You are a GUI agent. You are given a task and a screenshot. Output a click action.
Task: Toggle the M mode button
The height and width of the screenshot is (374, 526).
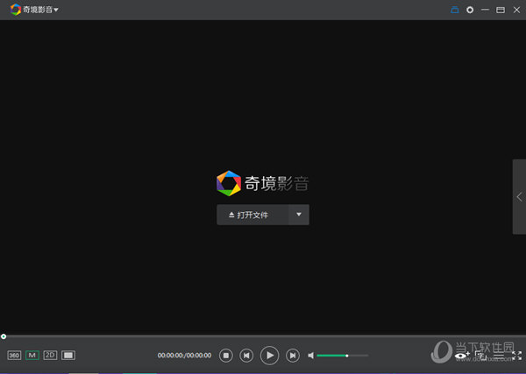[32, 356]
